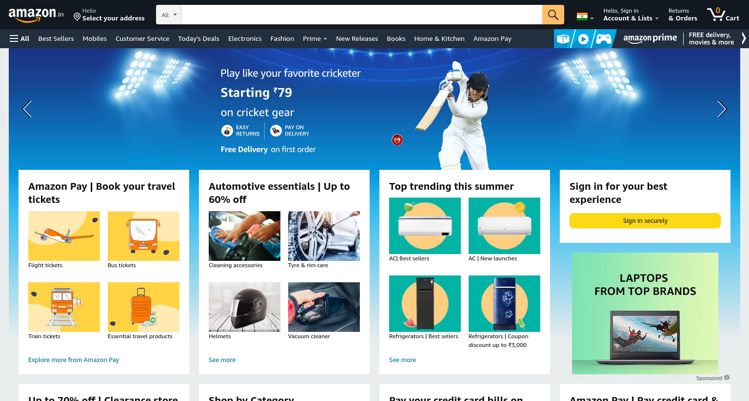Open the All hamburger menu
This screenshot has width=749, height=401.
20,38
